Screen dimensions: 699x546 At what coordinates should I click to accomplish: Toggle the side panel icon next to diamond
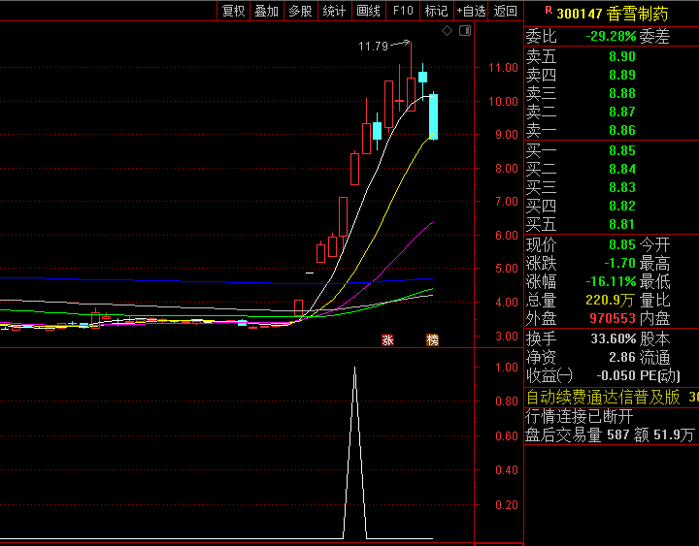[x=464, y=31]
